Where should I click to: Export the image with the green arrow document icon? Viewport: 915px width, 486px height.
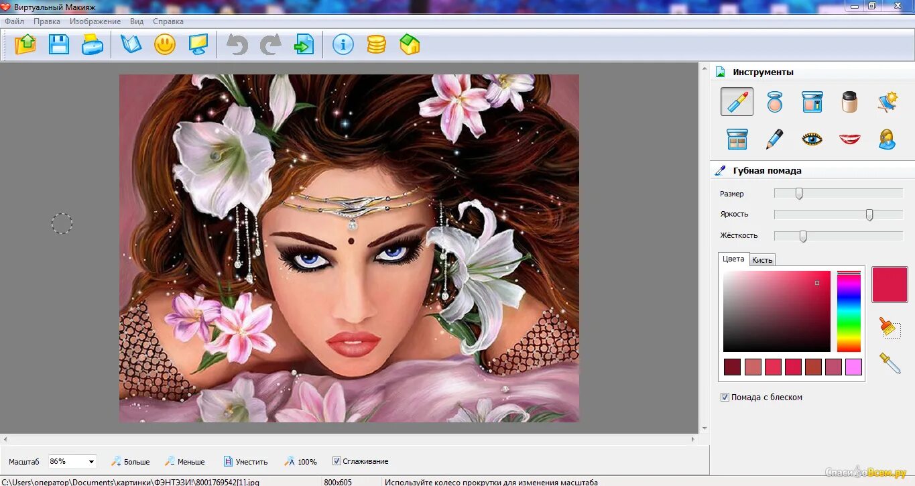(304, 44)
